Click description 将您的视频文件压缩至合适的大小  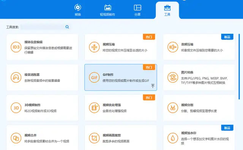(x=125, y=51)
